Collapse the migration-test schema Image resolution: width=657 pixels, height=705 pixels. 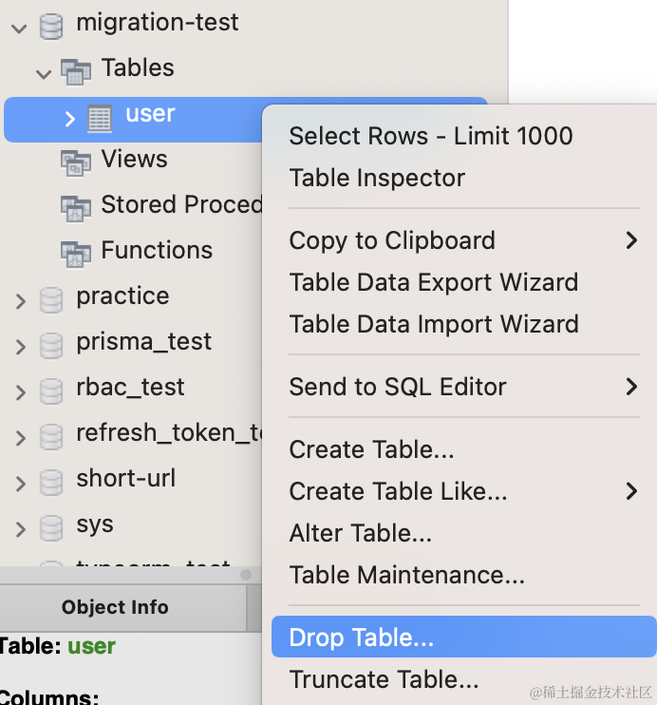click(x=19, y=28)
